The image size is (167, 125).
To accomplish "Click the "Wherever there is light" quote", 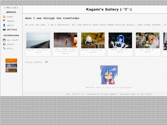I will (109, 87).
